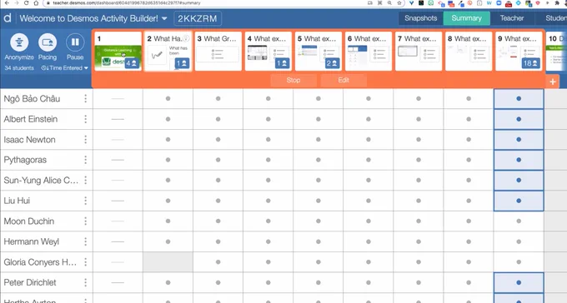Click the browser address bar URL
The image size is (567, 303).
click(127, 2)
